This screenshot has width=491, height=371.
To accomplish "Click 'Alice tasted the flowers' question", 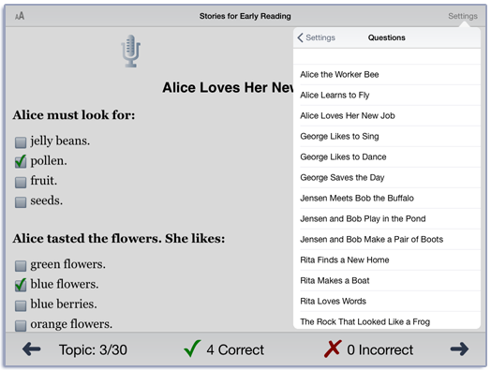I will click(x=119, y=239).
